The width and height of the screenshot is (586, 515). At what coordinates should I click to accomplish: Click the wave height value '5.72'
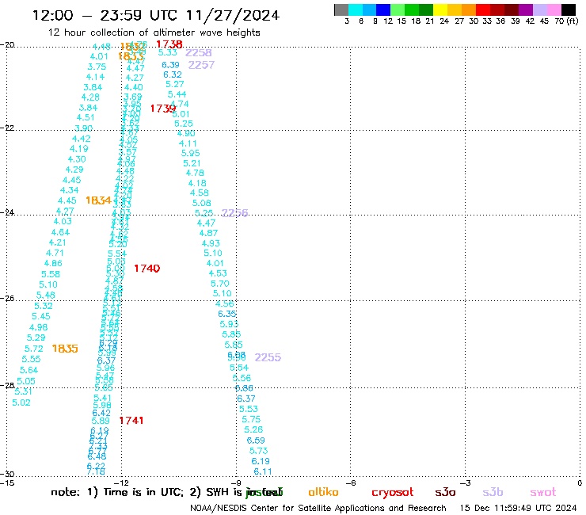33,349
